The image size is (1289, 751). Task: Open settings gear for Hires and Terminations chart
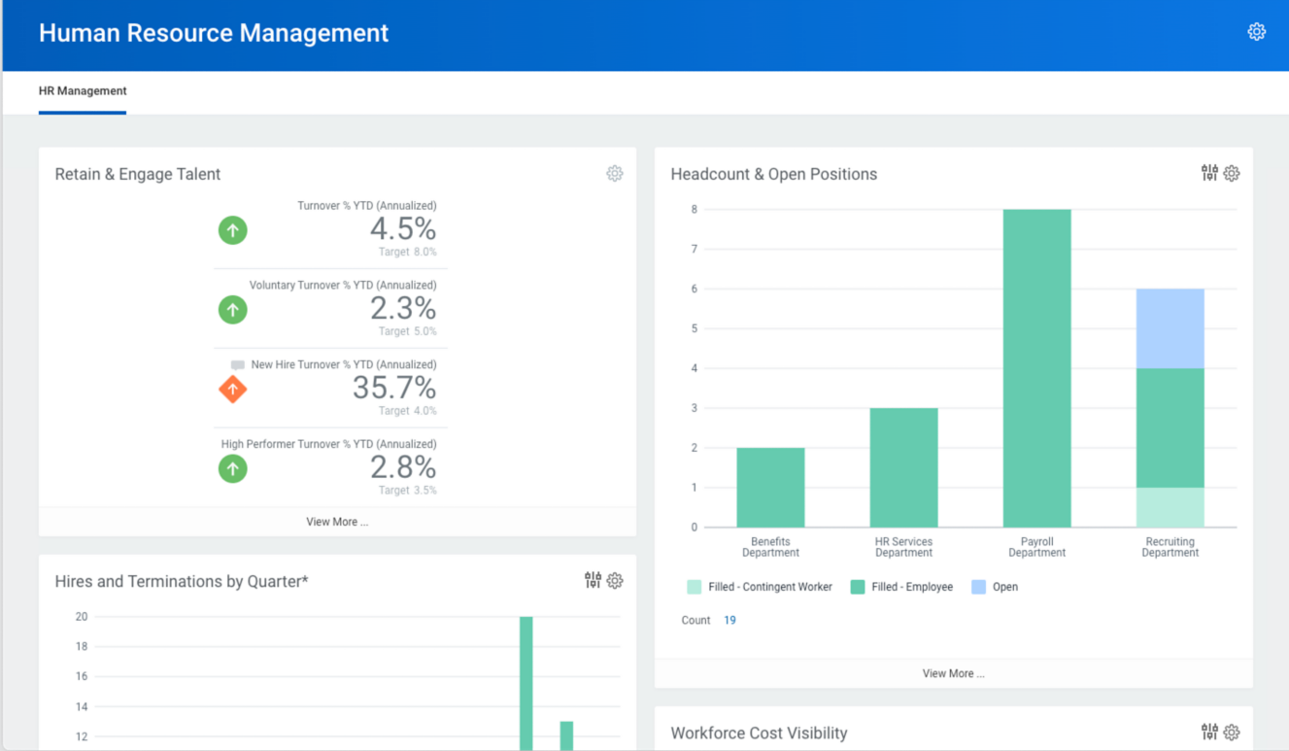[615, 581]
